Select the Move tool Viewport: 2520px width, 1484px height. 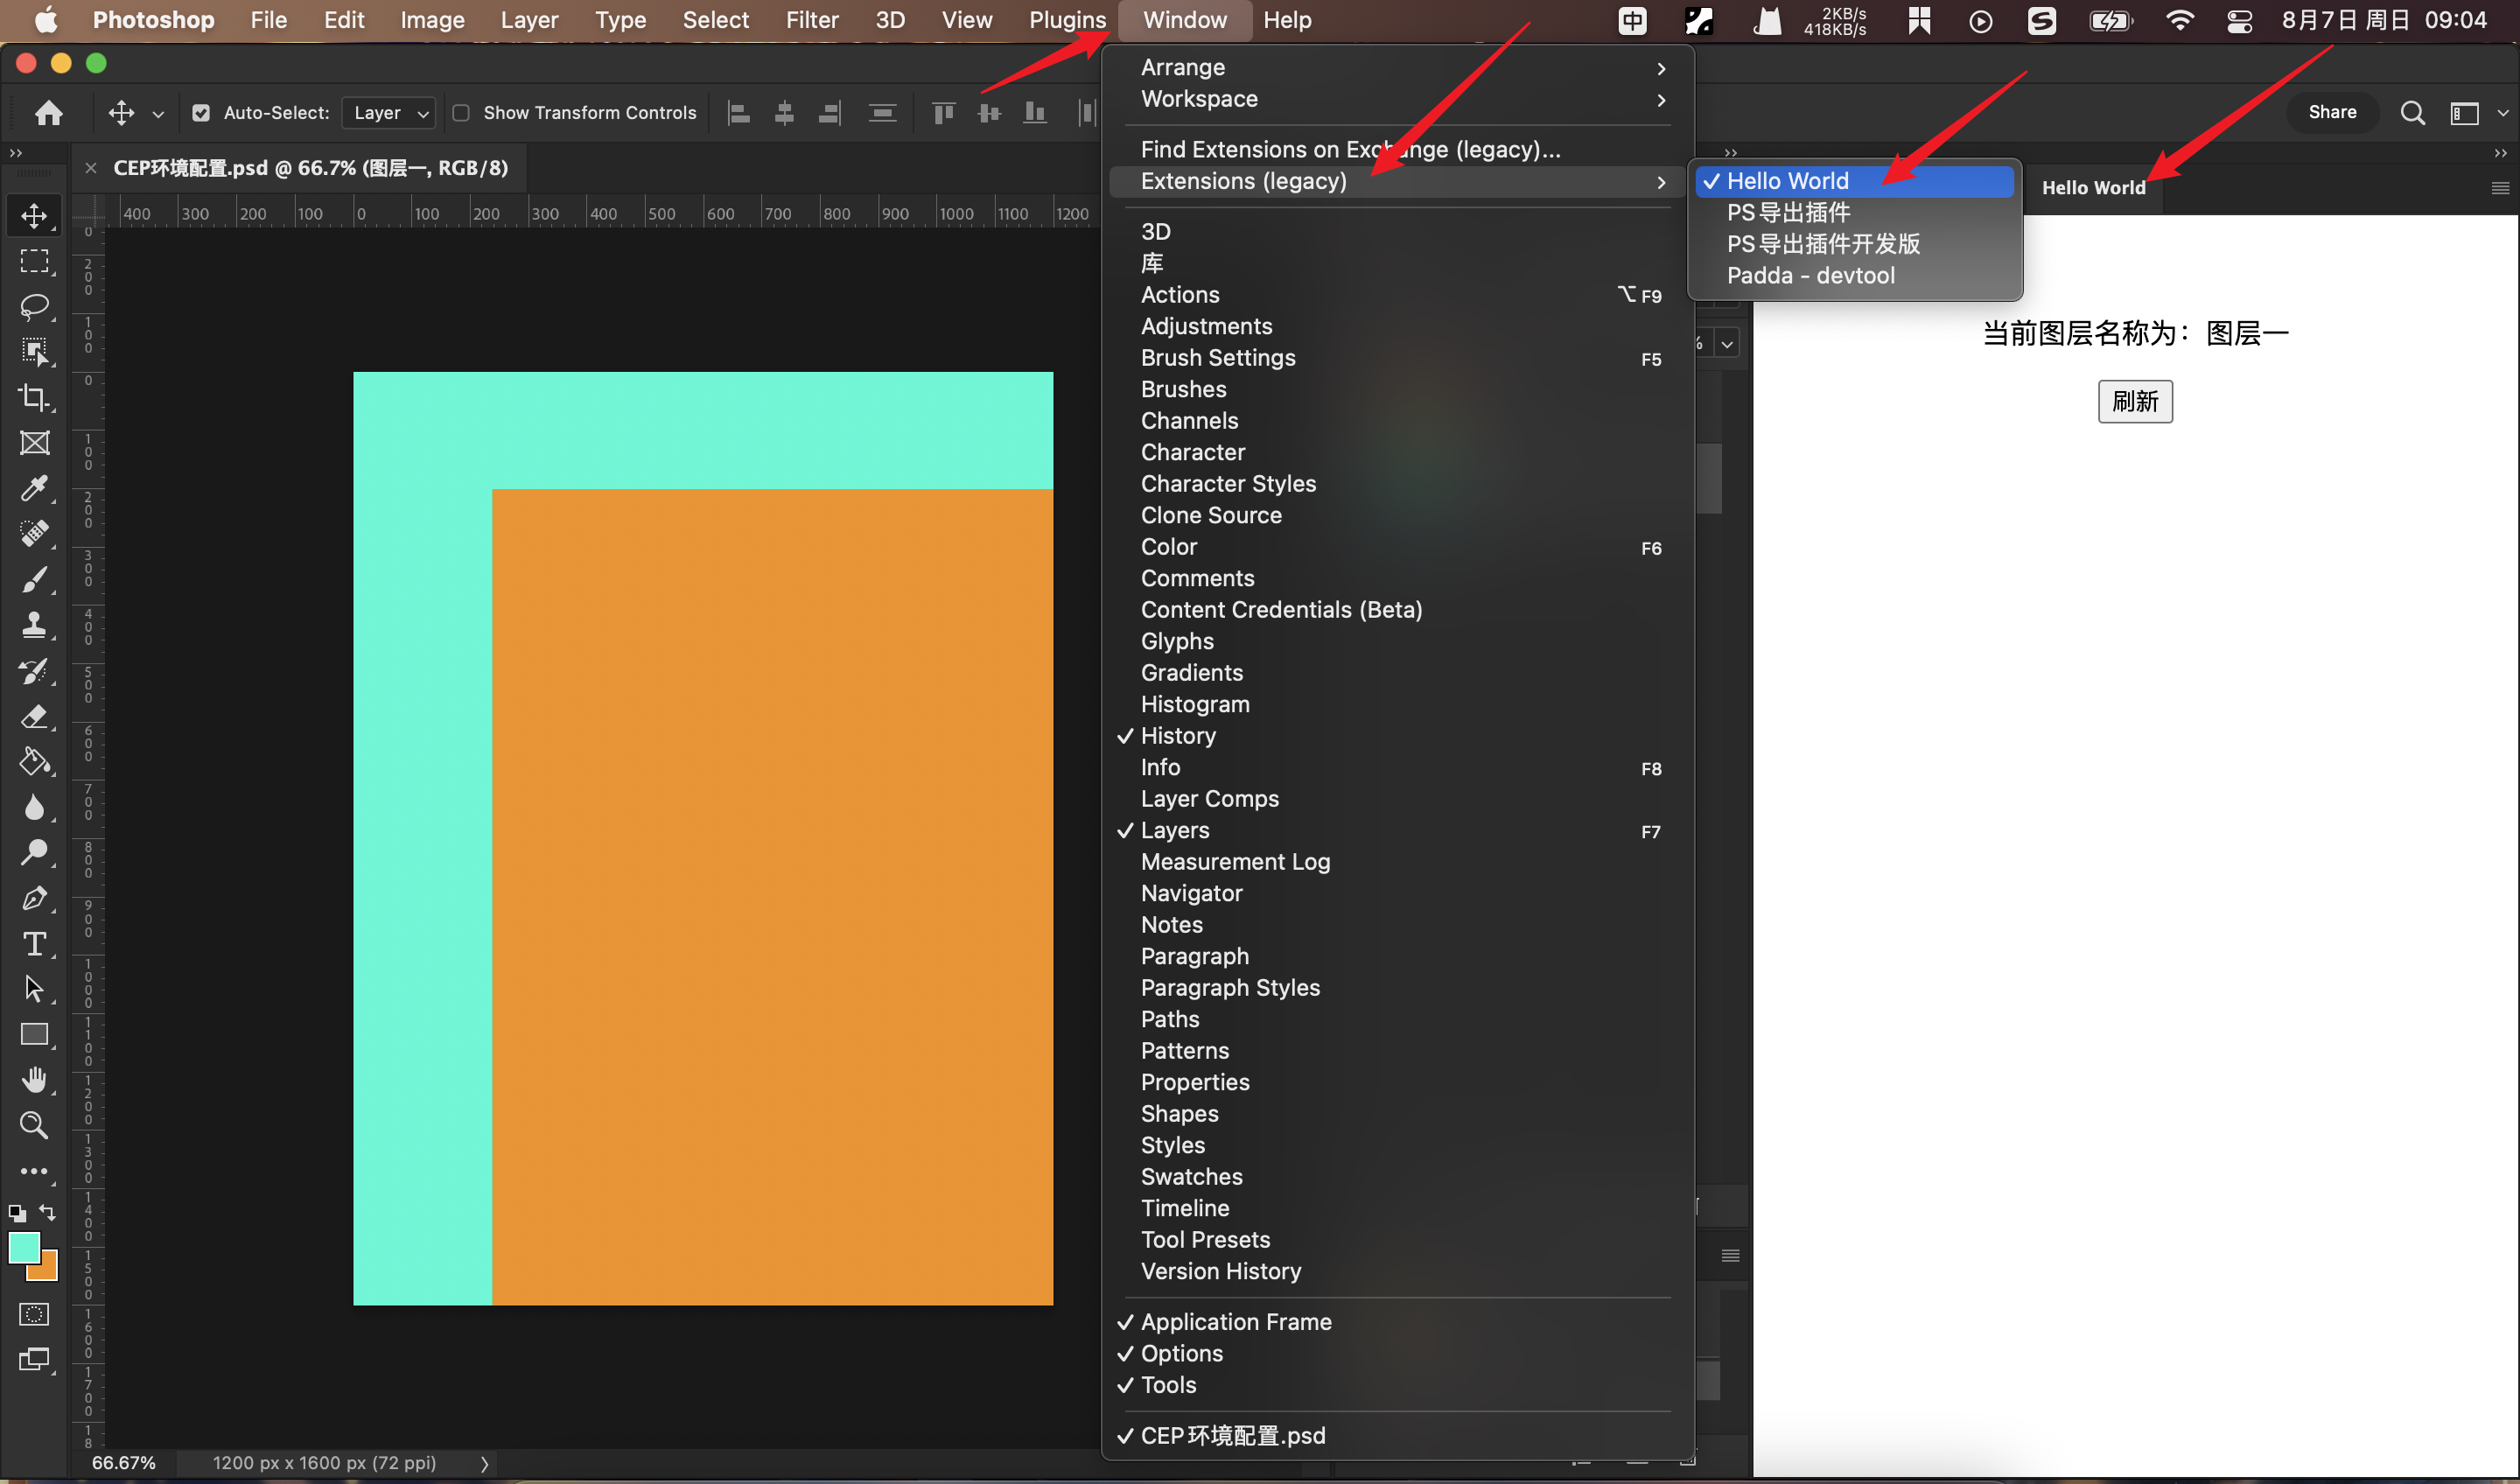pyautogui.click(x=34, y=216)
